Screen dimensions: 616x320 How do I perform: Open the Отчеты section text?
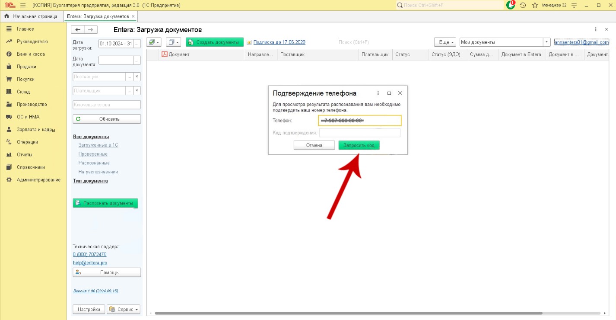(x=25, y=154)
